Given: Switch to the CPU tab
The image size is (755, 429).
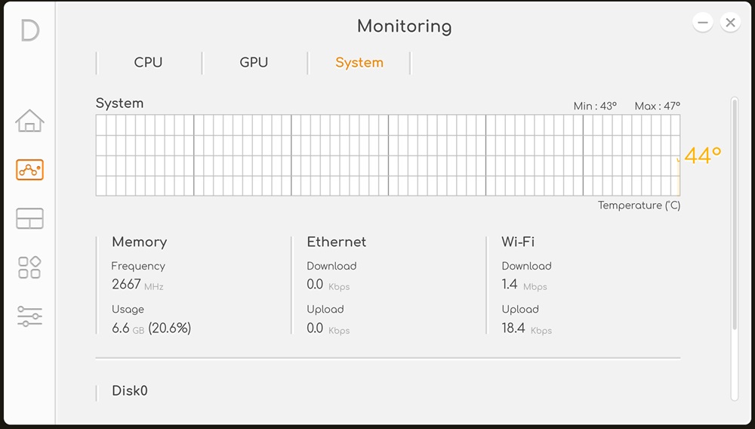Looking at the screenshot, I should [x=148, y=63].
